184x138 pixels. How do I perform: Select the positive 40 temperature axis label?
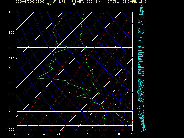[x=132, y=134]
